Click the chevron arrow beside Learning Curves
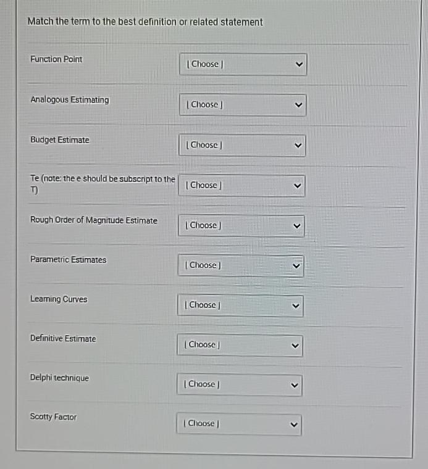The width and height of the screenshot is (428, 469). pos(296,305)
